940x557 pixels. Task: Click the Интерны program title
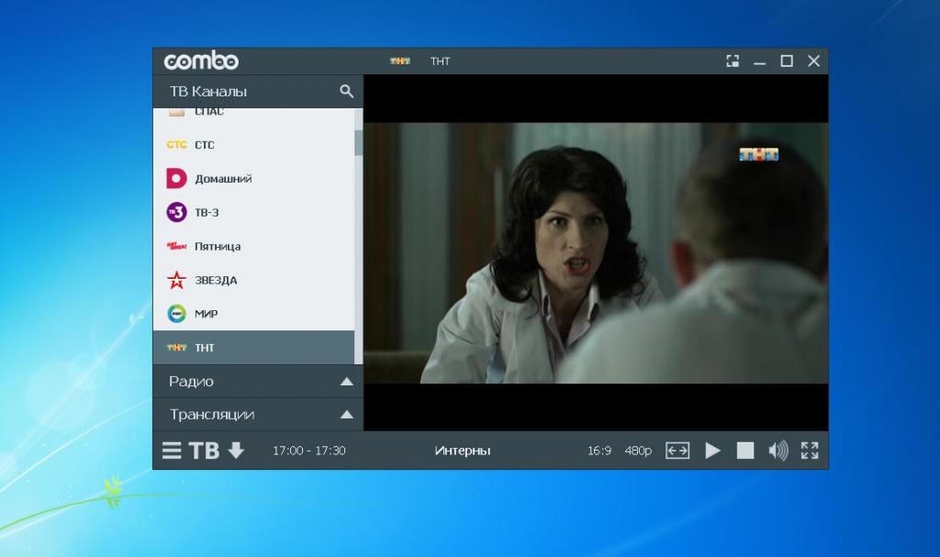click(x=463, y=451)
